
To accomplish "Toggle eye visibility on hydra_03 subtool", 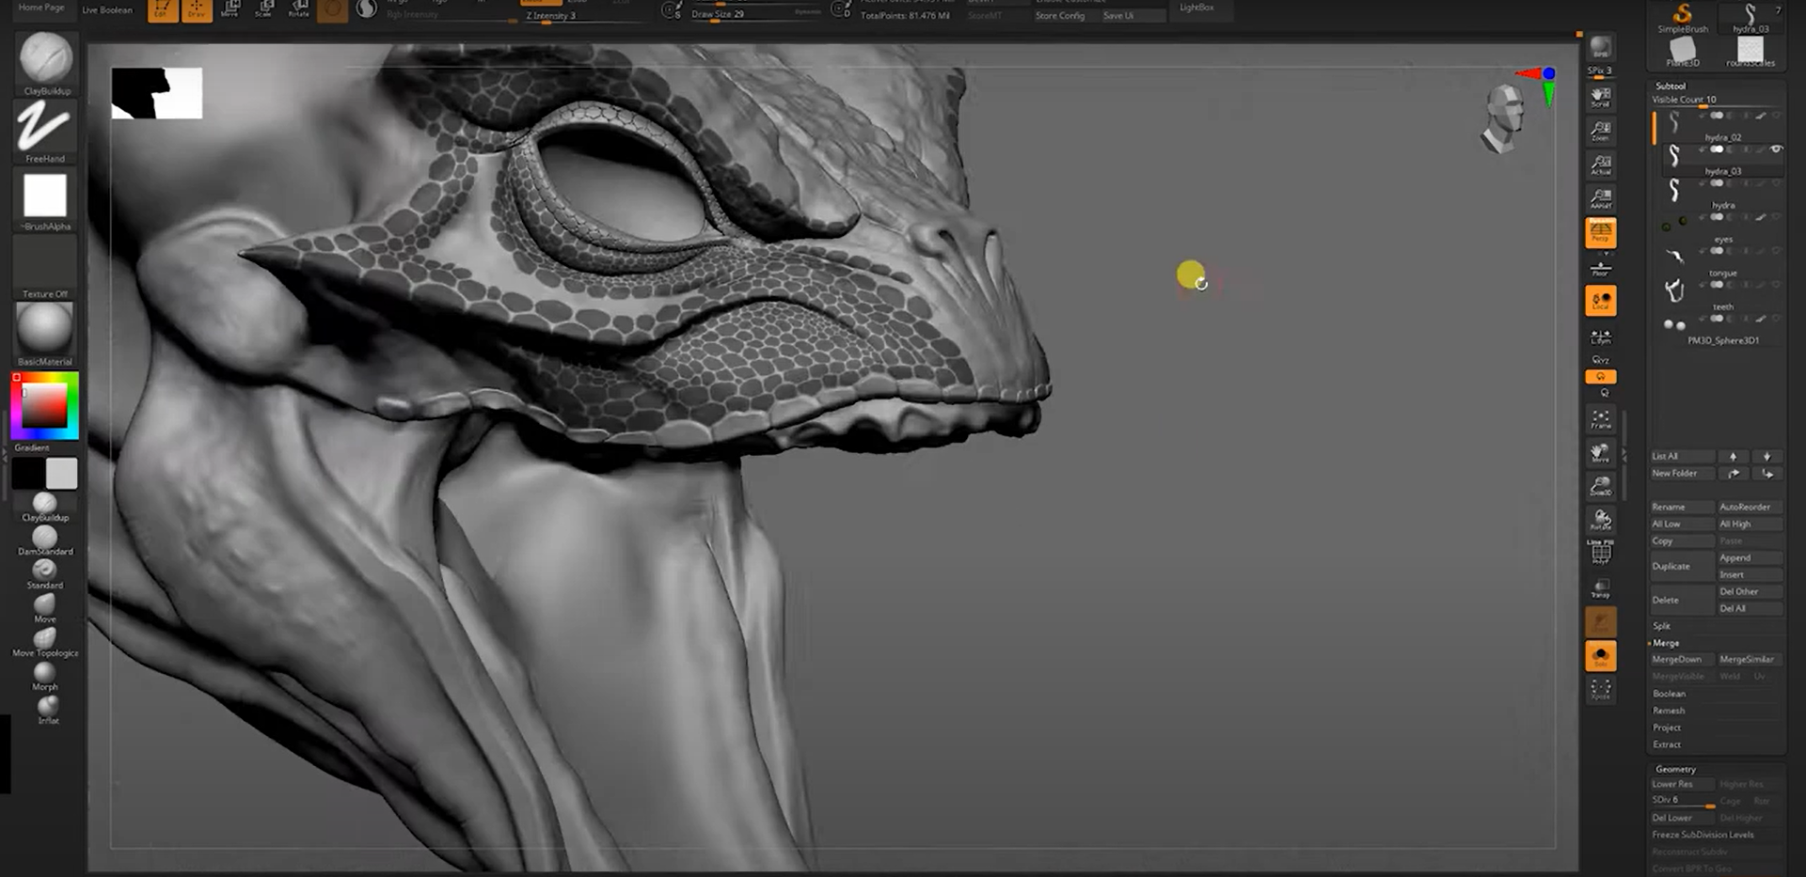I will pyautogui.click(x=1776, y=149).
